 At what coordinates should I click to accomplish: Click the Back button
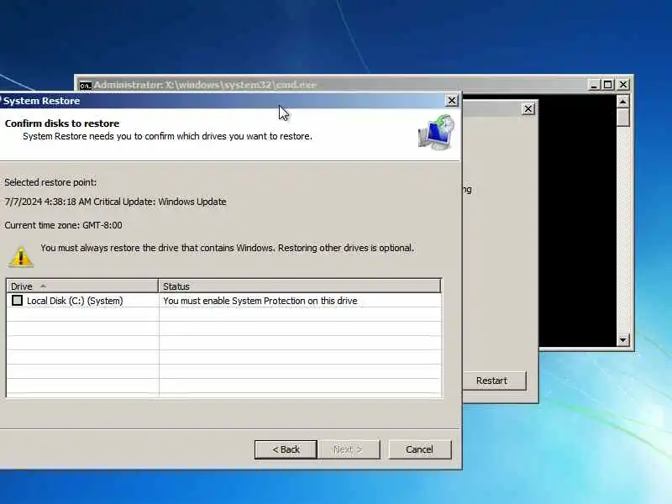pyautogui.click(x=286, y=449)
